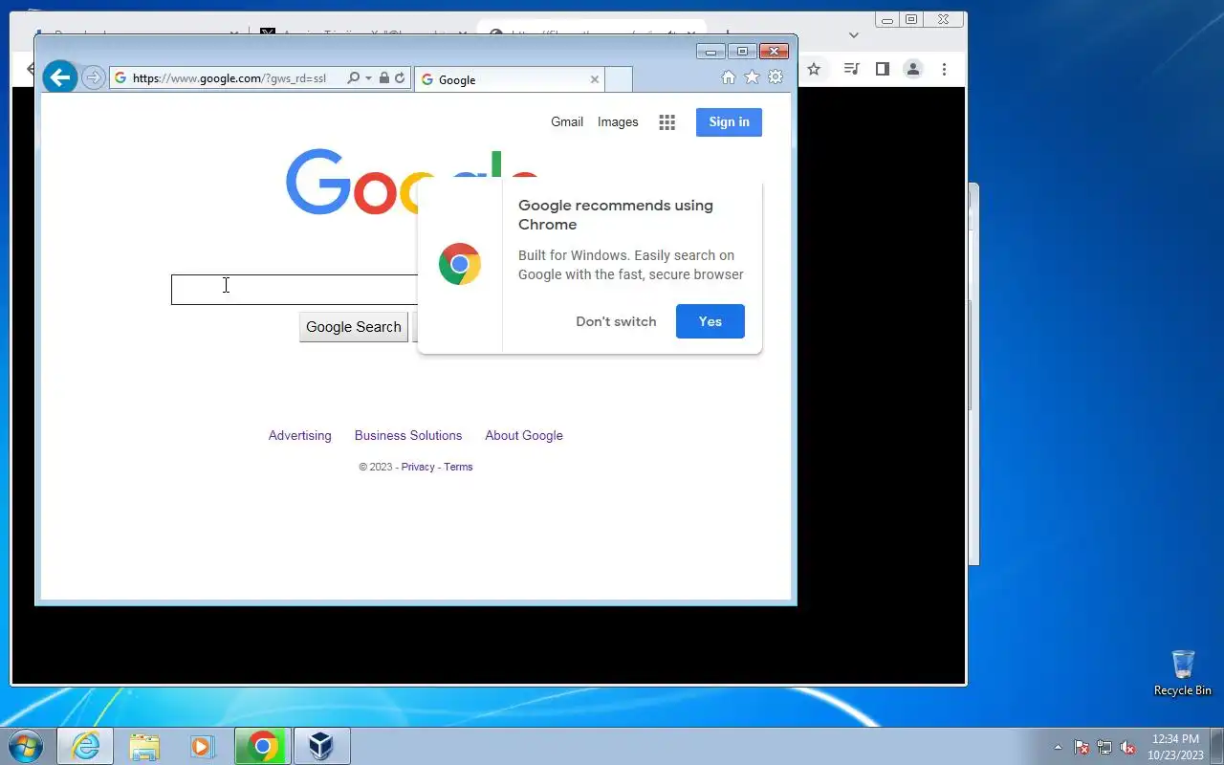Toggle the side panel in Chrome window

[x=883, y=69]
